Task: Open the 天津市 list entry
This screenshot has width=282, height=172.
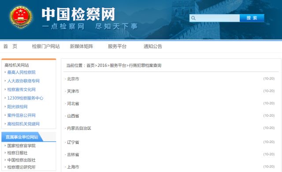Action: (x=73, y=91)
